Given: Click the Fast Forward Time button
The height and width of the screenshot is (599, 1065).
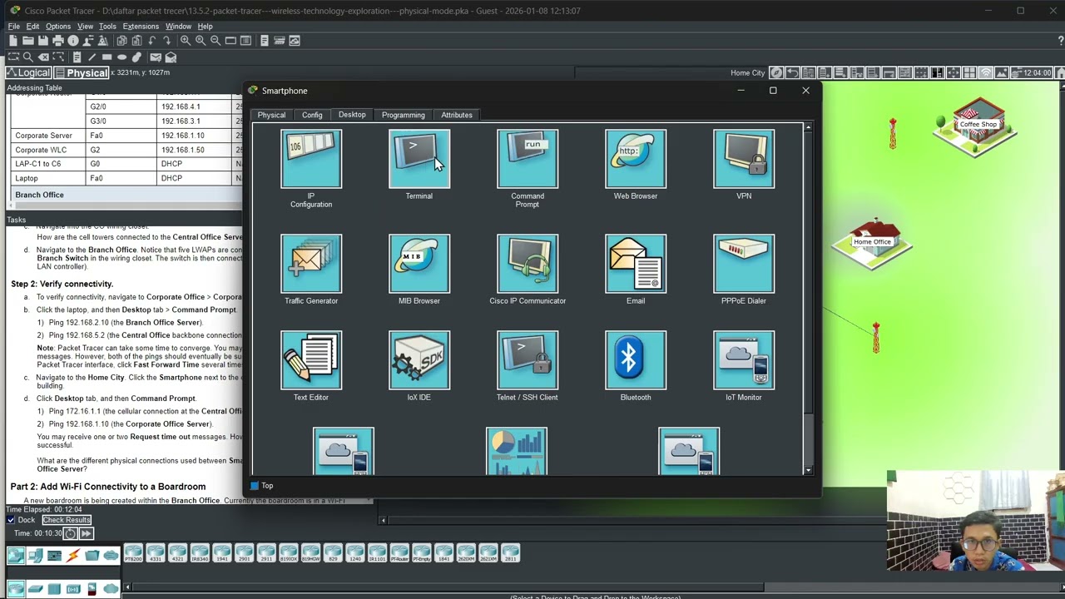Looking at the screenshot, I should (x=86, y=533).
